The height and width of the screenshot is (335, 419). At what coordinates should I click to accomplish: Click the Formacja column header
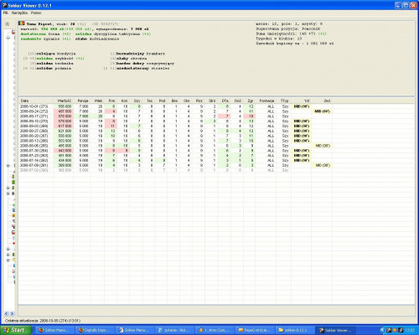[x=266, y=100]
